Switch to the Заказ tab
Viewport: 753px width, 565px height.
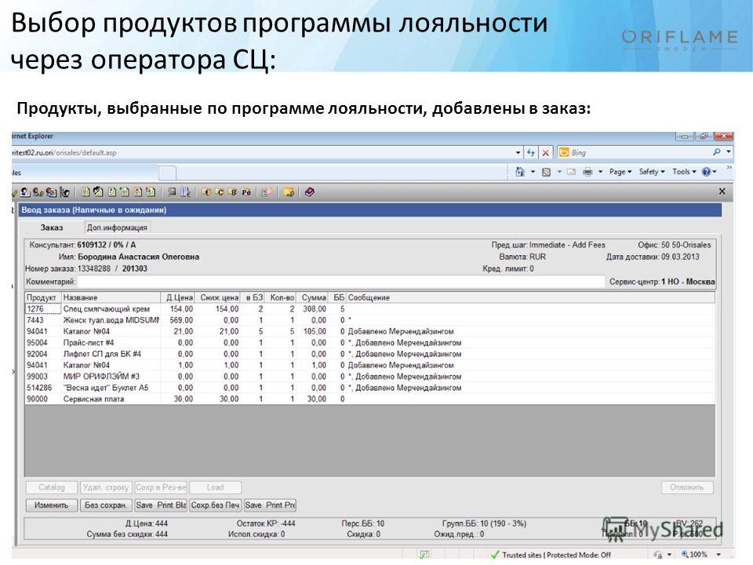pos(52,228)
